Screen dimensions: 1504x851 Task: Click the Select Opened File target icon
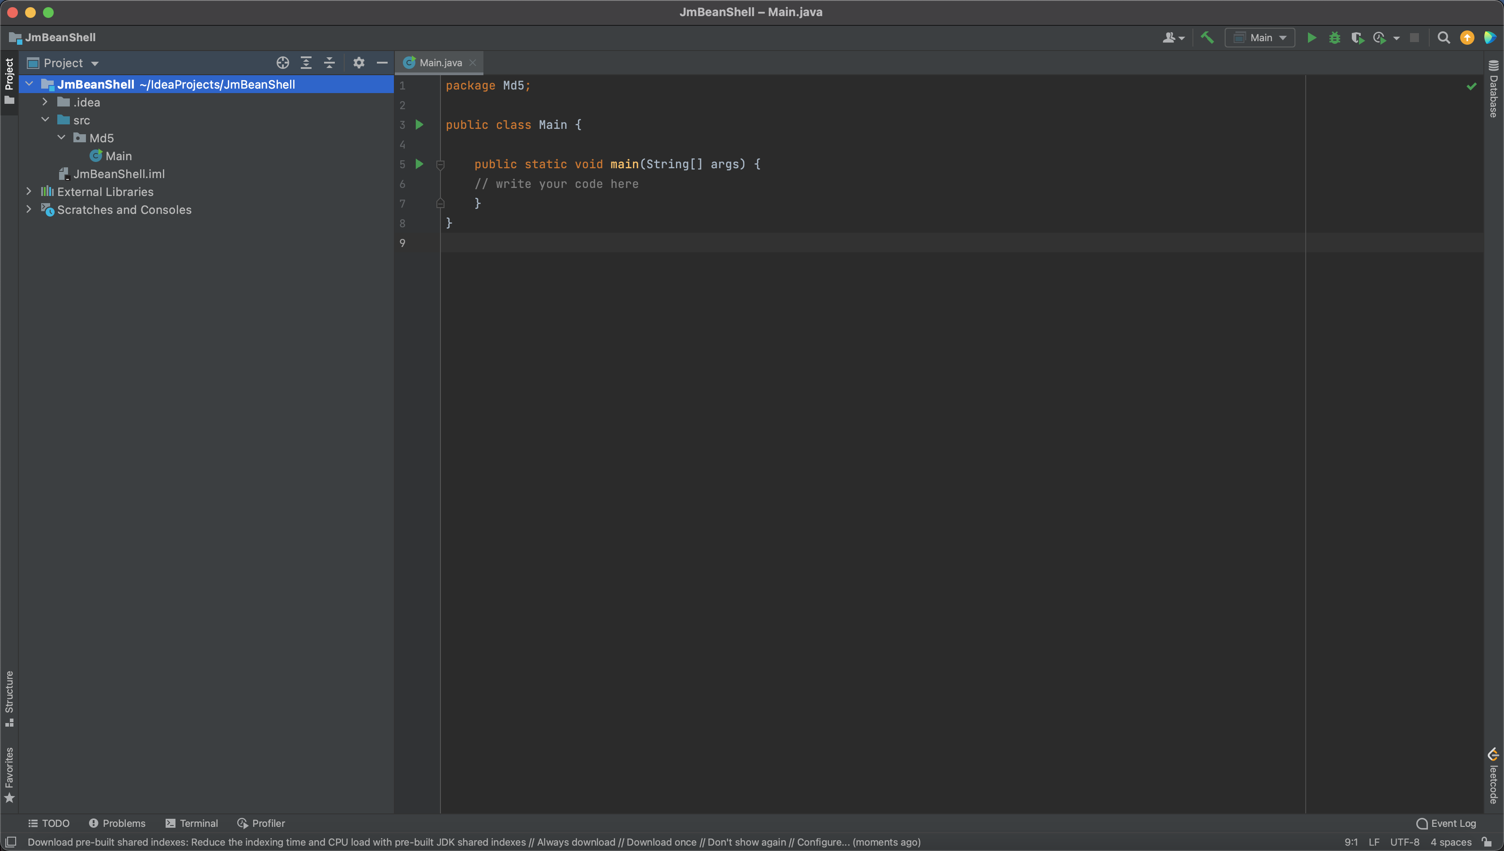283,63
